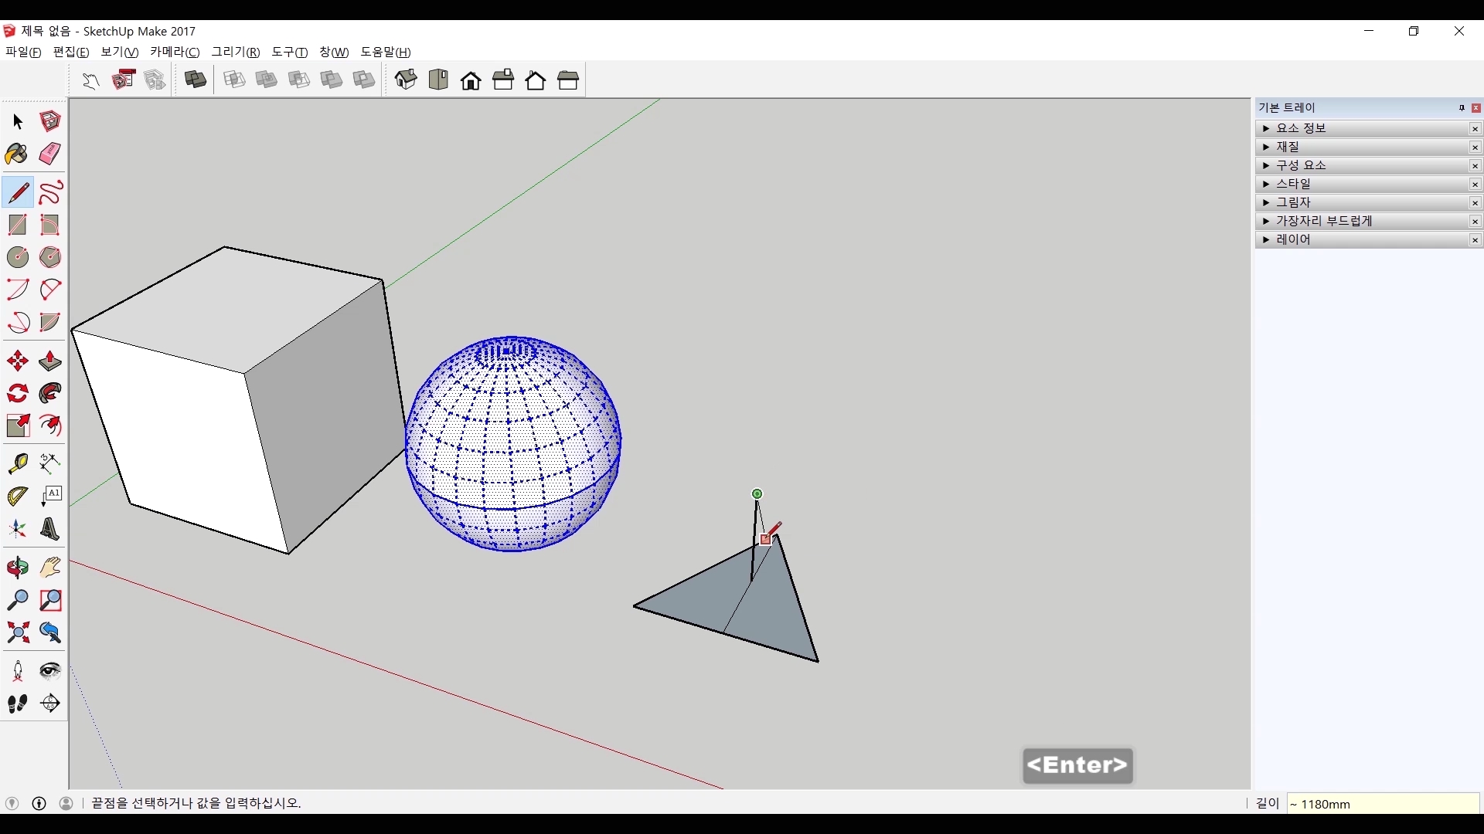Open the 그리기(R) menu
The width and height of the screenshot is (1484, 834).
tap(236, 52)
